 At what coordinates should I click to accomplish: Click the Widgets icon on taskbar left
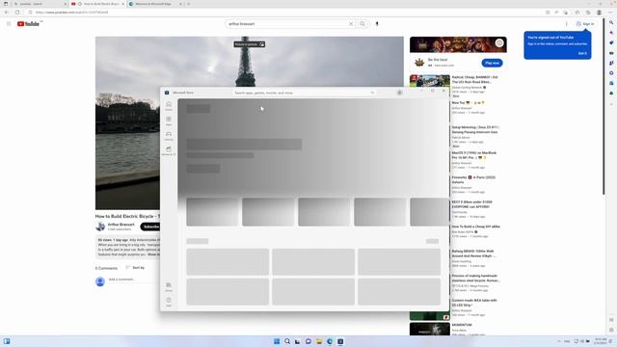7,341
